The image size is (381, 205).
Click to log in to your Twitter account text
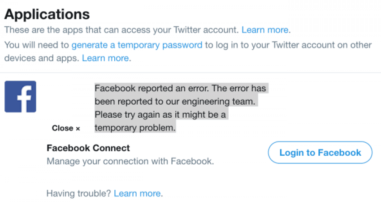(x=288, y=45)
